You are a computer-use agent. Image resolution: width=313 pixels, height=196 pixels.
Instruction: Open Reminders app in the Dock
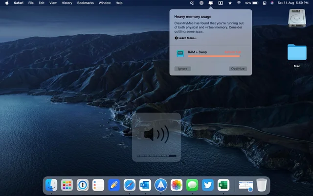point(98,185)
